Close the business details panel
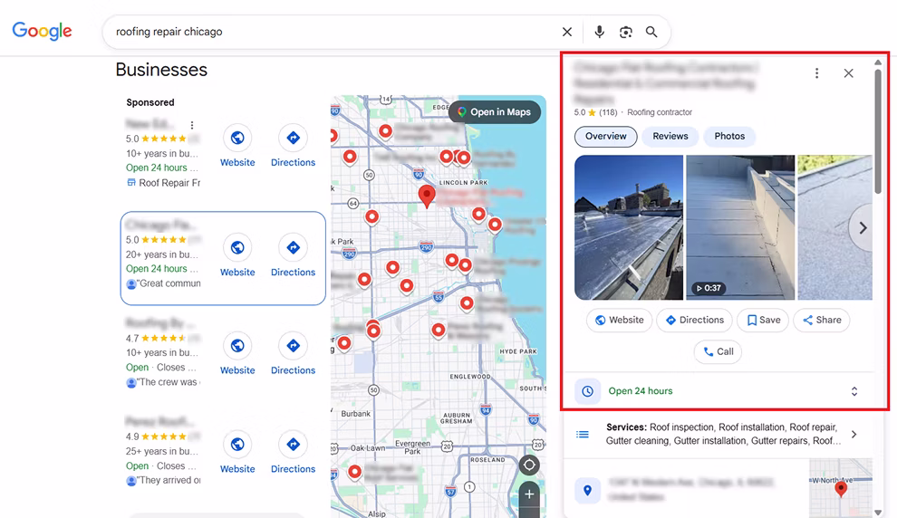The height and width of the screenshot is (518, 897). pyautogui.click(x=848, y=73)
